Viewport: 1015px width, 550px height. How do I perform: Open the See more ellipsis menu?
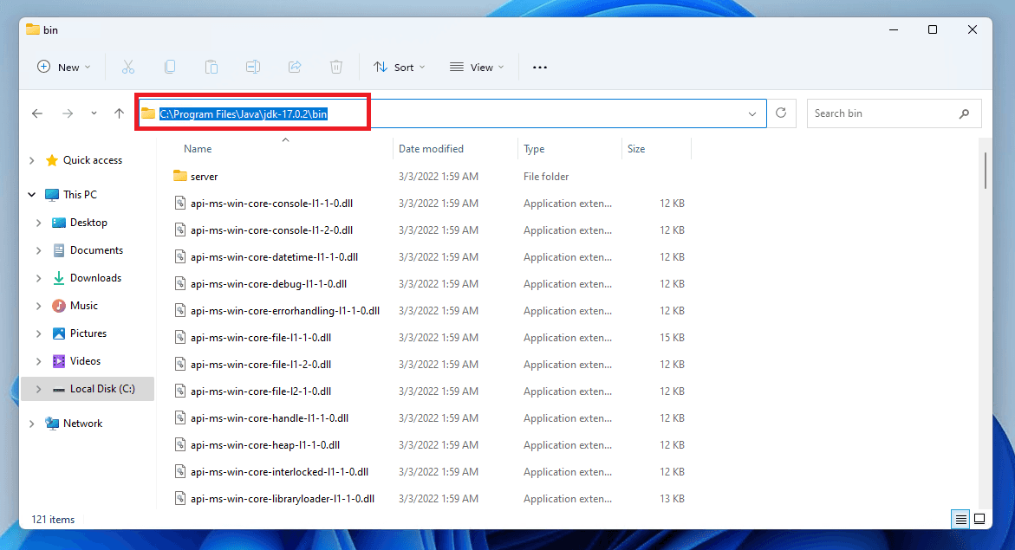pyautogui.click(x=540, y=68)
